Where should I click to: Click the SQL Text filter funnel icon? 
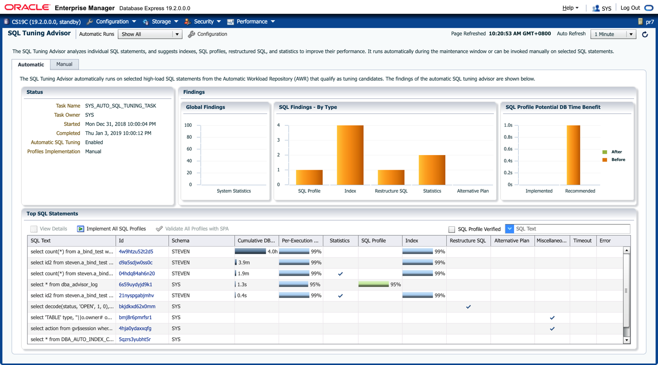coord(510,229)
